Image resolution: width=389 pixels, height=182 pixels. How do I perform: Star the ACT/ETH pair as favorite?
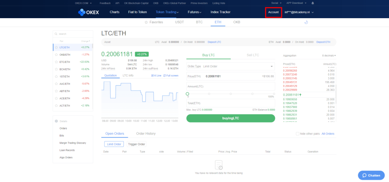[x=57, y=106]
